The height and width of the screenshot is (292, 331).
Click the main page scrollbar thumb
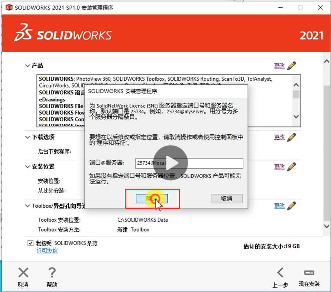327,153
